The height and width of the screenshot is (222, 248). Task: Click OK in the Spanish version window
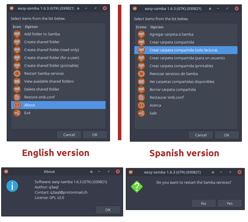(x=227, y=135)
